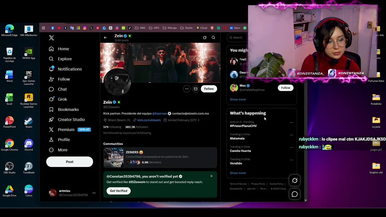
Task: View the 382.2K Followers list
Action: (x=137, y=127)
